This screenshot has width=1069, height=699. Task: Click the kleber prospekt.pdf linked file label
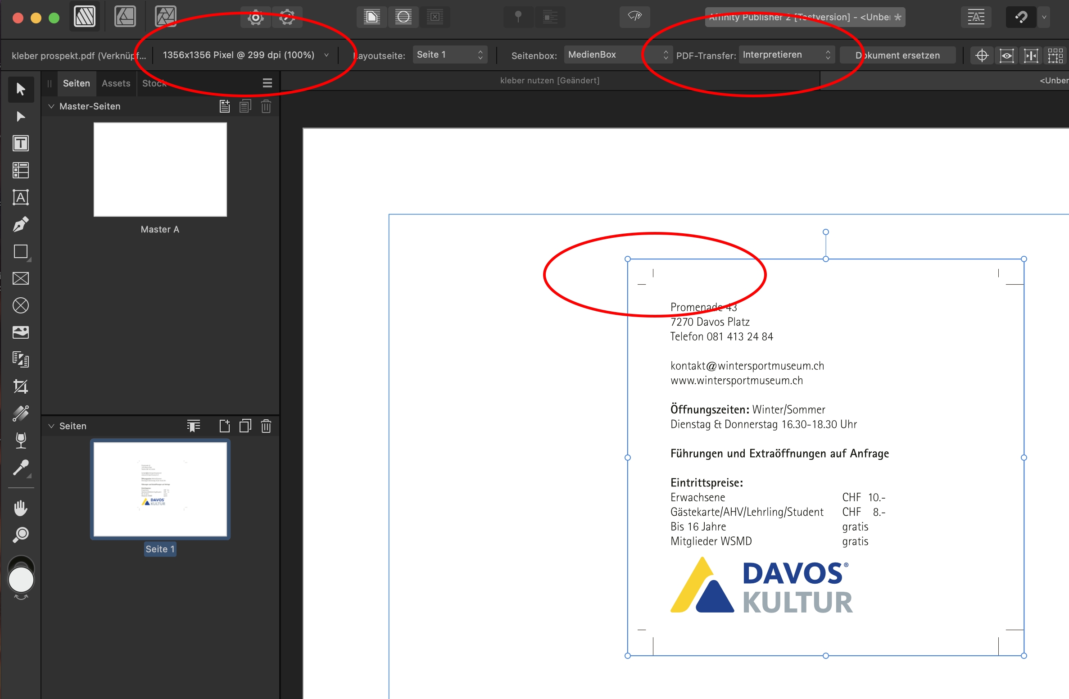pyautogui.click(x=79, y=55)
